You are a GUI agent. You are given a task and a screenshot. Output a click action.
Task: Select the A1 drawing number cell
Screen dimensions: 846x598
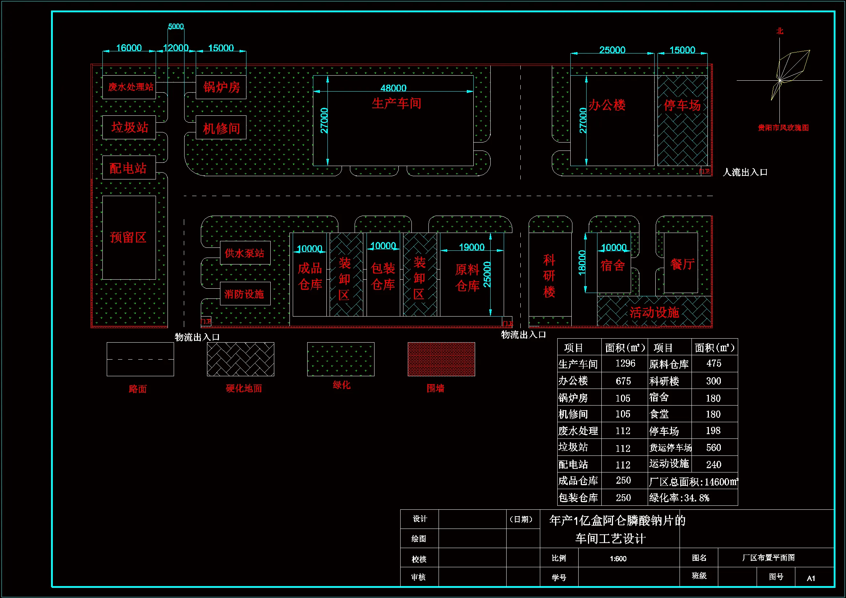tap(811, 578)
